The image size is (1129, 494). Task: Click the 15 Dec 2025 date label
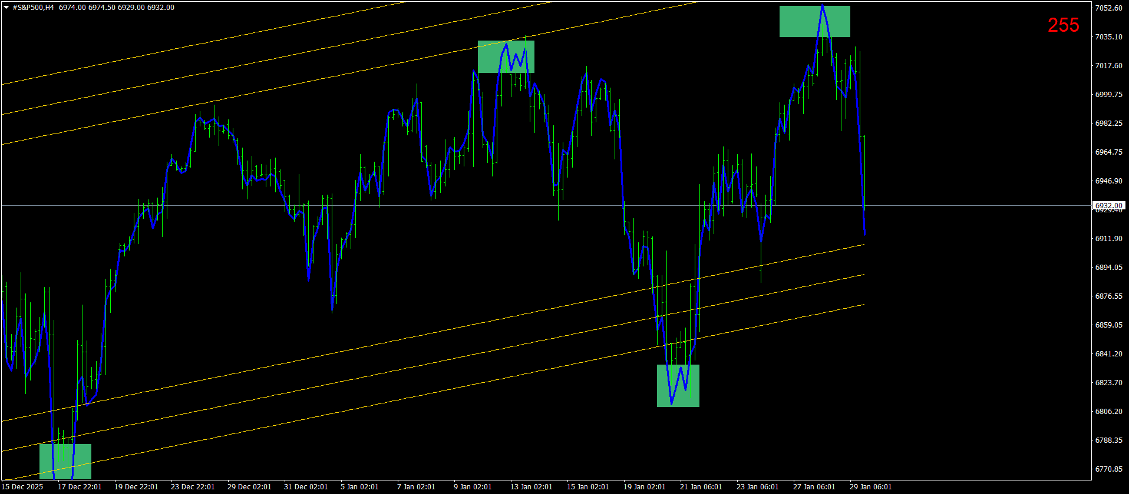coord(22,487)
